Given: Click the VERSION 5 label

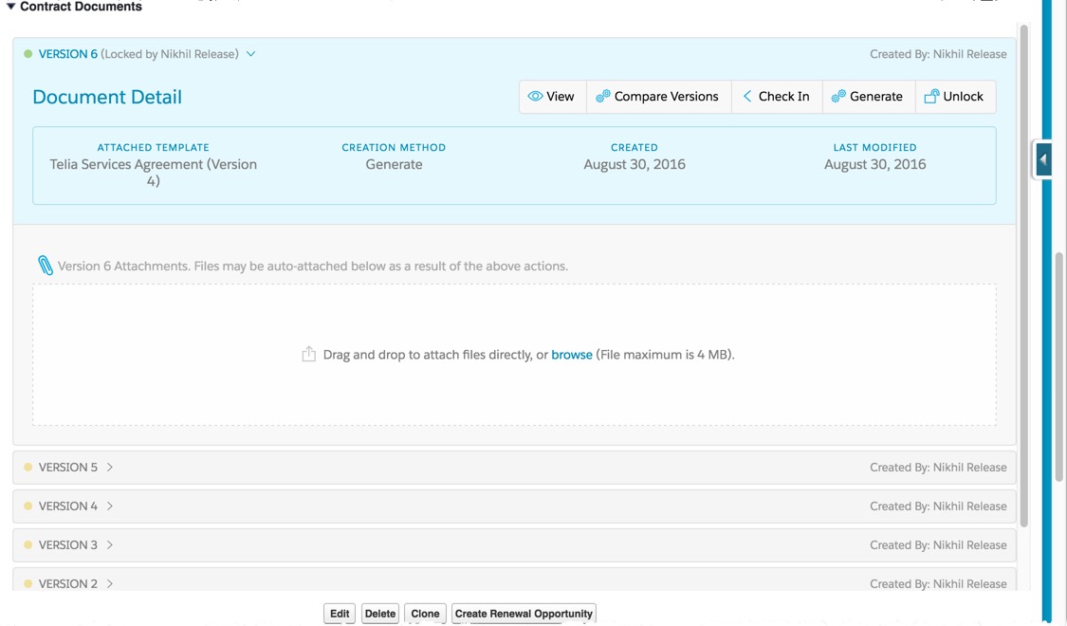Looking at the screenshot, I should [67, 468].
